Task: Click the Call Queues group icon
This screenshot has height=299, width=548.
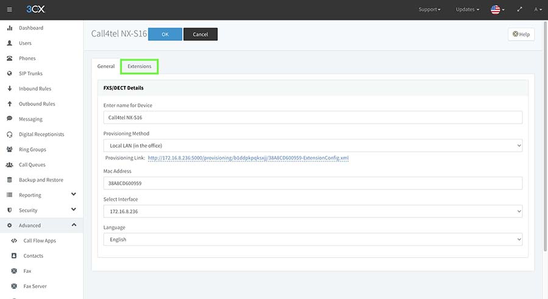Action: click(x=10, y=164)
